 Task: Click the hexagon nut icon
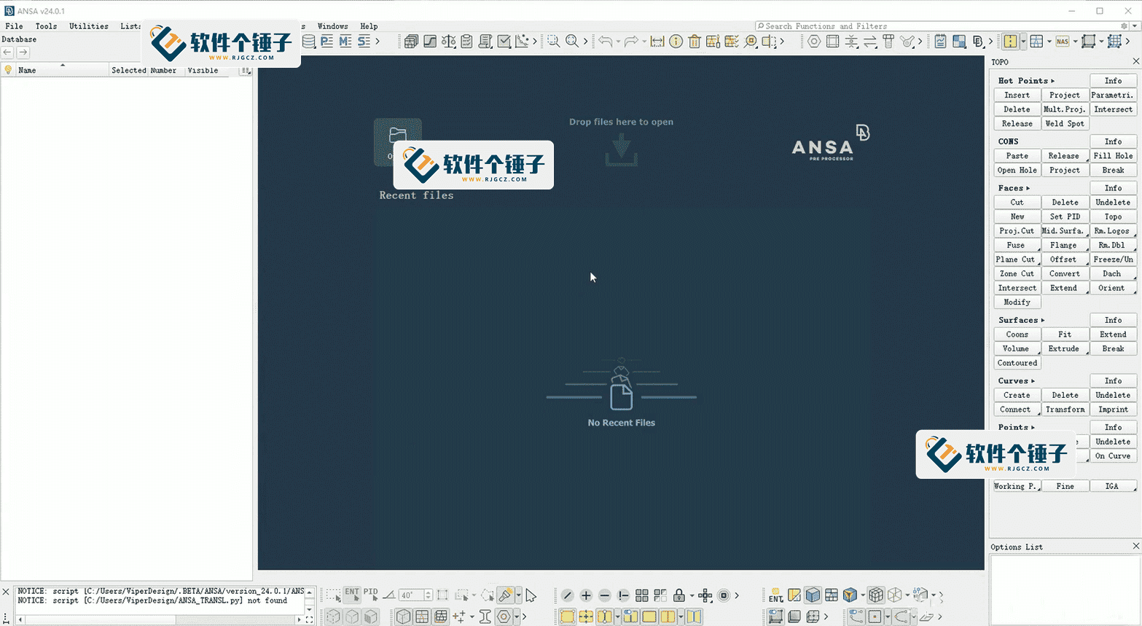(814, 42)
